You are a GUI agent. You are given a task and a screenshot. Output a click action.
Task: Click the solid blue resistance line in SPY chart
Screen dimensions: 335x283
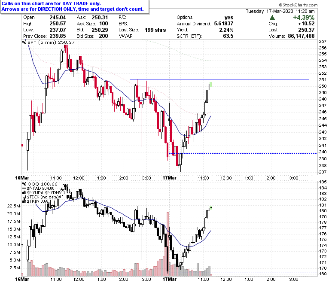[219, 79]
